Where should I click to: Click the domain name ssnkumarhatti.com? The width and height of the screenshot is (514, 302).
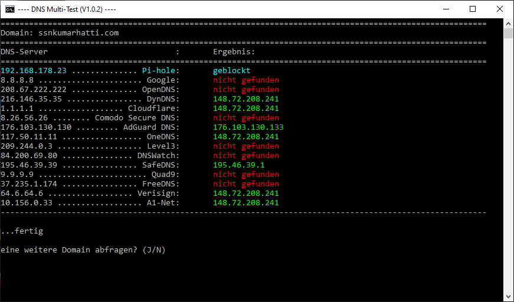(x=78, y=33)
